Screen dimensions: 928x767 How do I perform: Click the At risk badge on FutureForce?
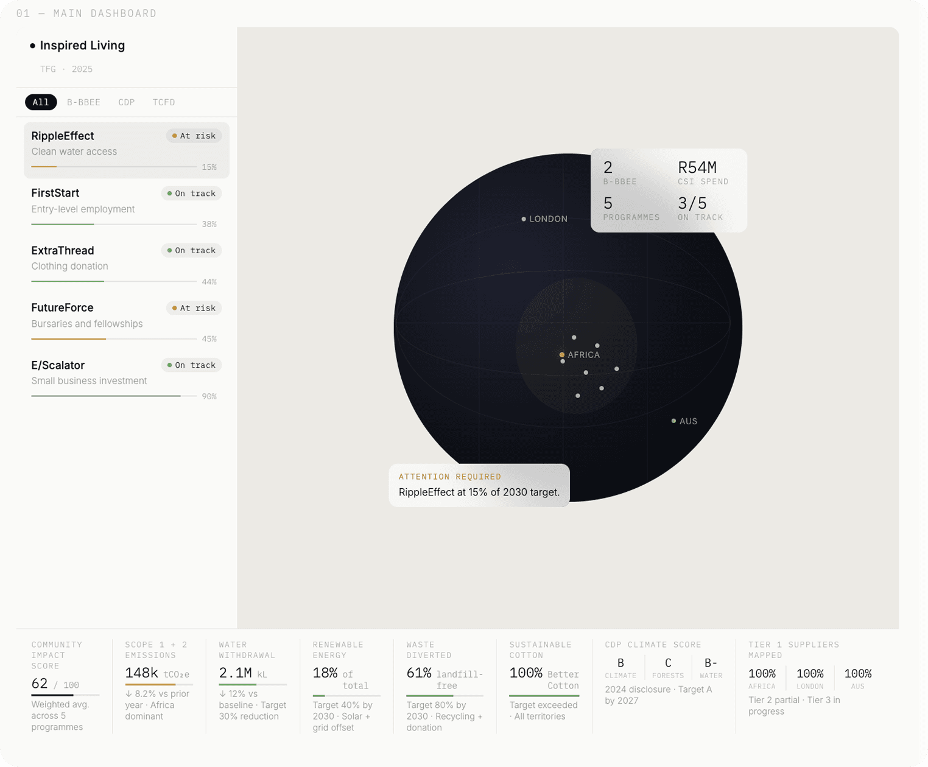194,308
